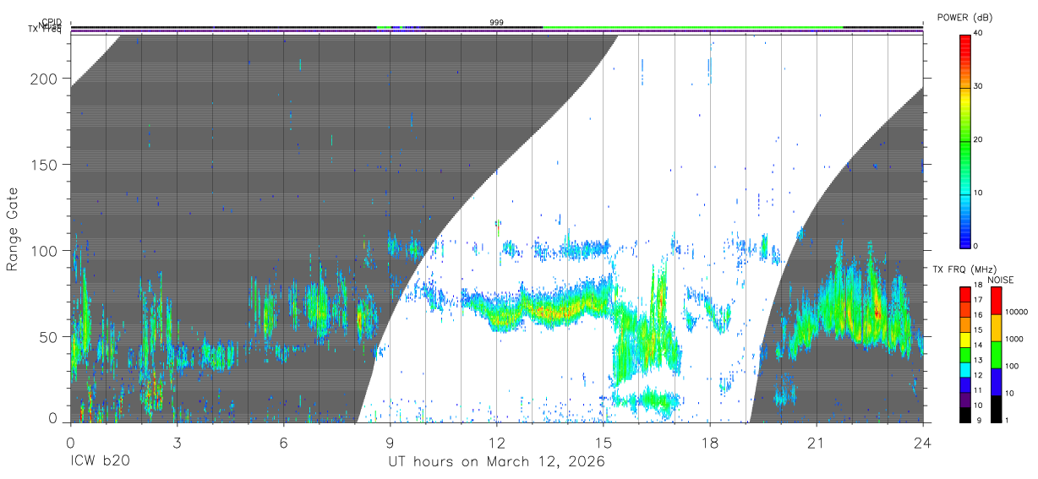Click 3 on the UT hours axis

click(177, 442)
